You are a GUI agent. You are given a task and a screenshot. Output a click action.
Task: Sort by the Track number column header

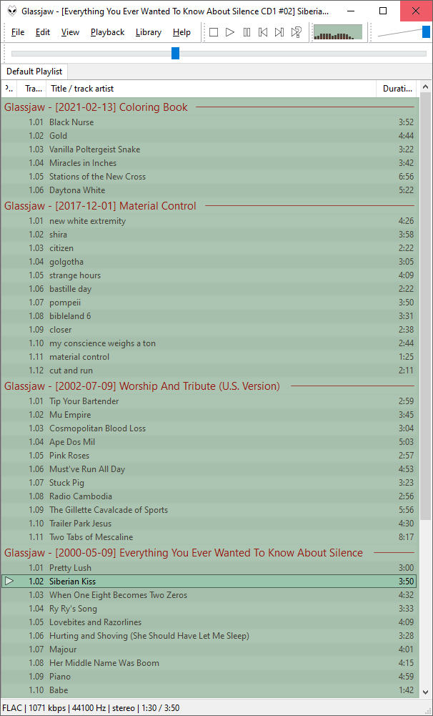32,89
